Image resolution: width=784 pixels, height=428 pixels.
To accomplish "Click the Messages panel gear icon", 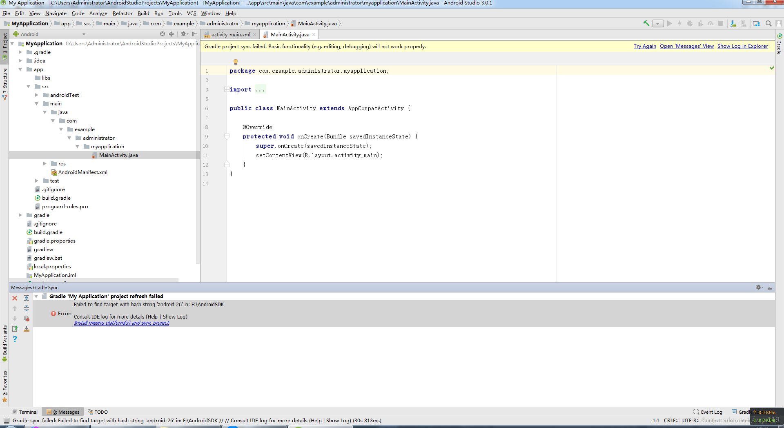I will [759, 288].
